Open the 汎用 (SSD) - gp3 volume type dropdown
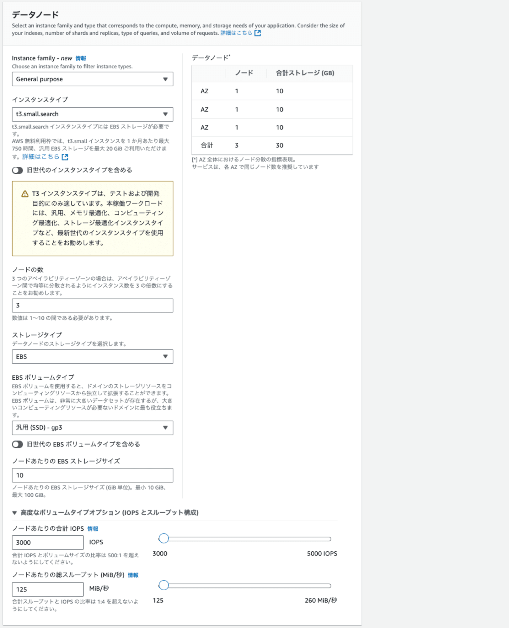 click(x=92, y=428)
